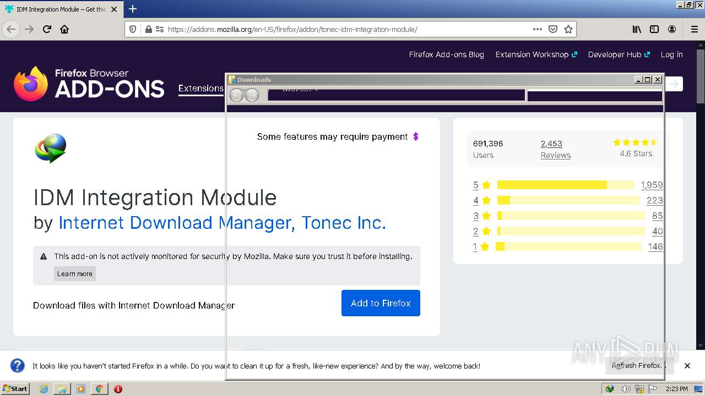Open Windows Media Player from taskbar

coord(81,389)
